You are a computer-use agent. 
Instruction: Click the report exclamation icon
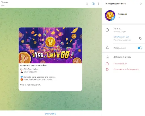coord(107,64)
